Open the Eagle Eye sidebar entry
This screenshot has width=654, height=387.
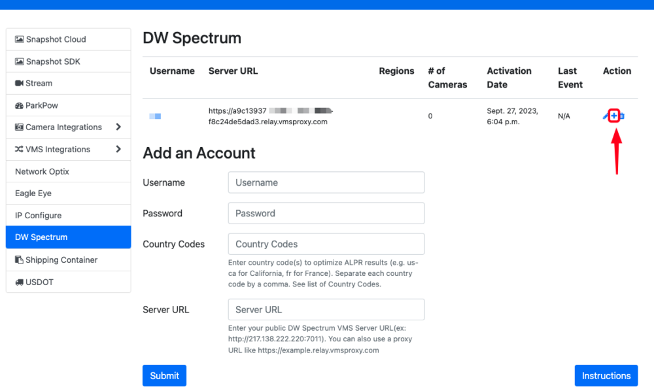click(x=69, y=193)
